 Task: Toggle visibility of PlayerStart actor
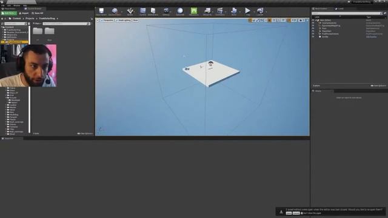coord(313,31)
